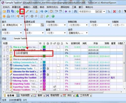Click the large green plus New Task icon
This screenshot has height=103, width=126.
[18, 12]
